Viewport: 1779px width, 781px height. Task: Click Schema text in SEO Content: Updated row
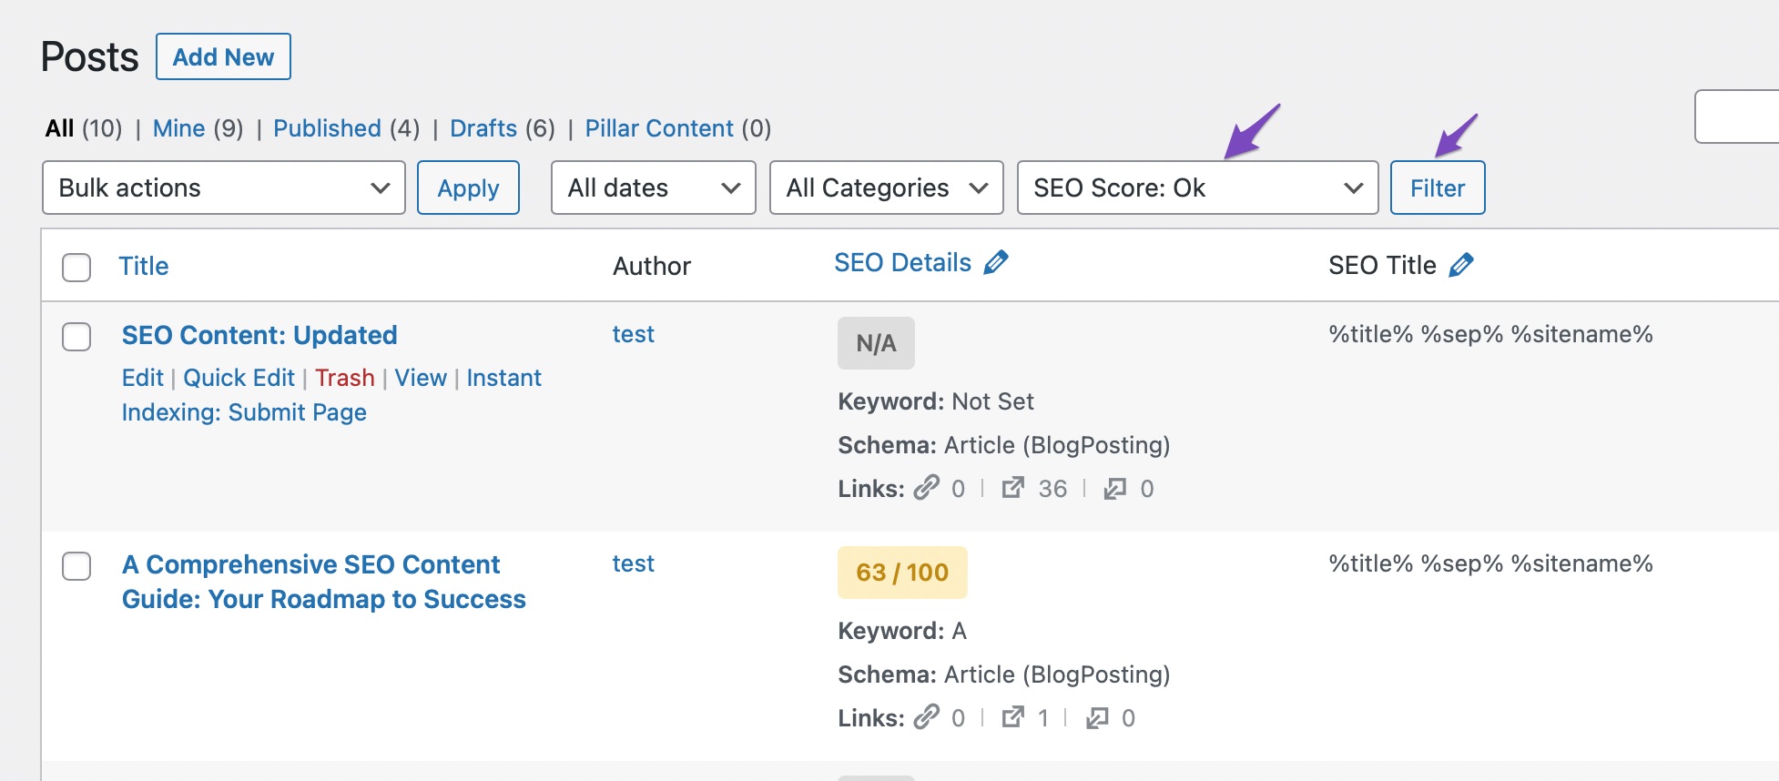pos(1004,445)
